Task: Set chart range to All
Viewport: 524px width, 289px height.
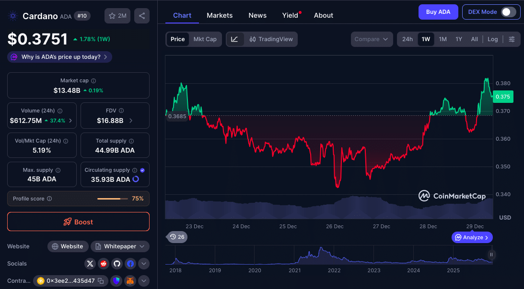Action: [x=474, y=39]
